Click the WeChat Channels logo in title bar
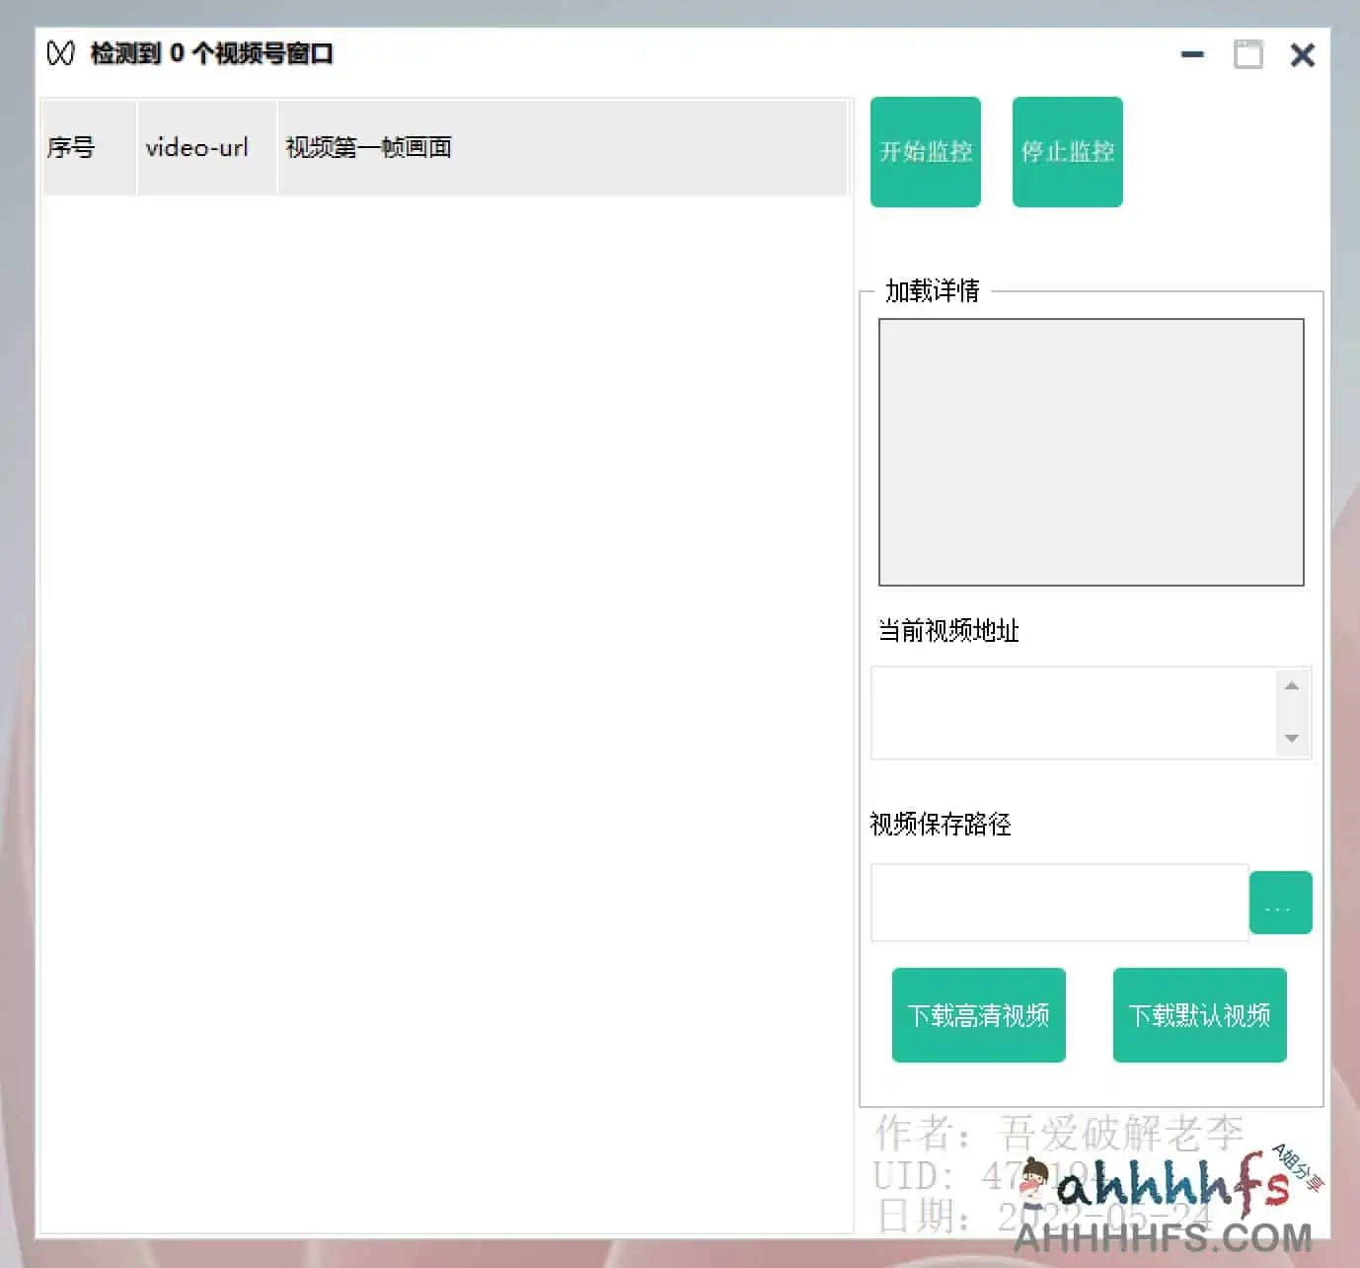Viewport: 1360px width, 1268px height. tap(59, 54)
